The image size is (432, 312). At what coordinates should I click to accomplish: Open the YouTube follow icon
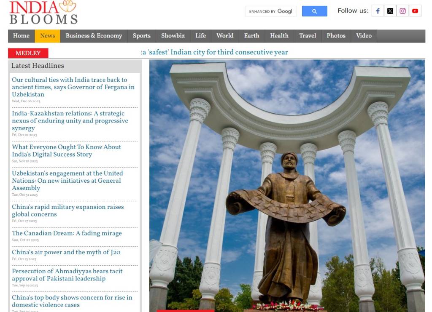415,11
